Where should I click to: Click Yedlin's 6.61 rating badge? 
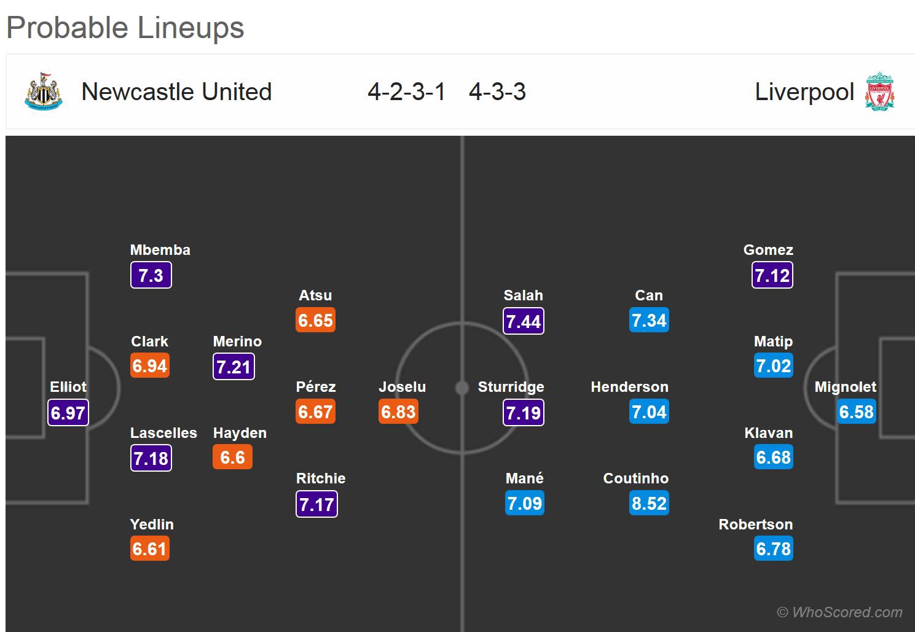point(149,548)
